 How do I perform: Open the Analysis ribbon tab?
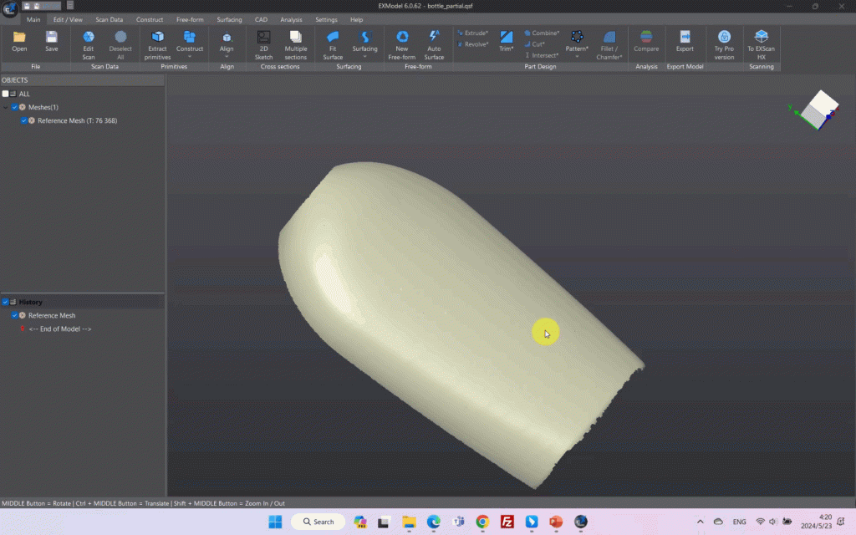291,19
